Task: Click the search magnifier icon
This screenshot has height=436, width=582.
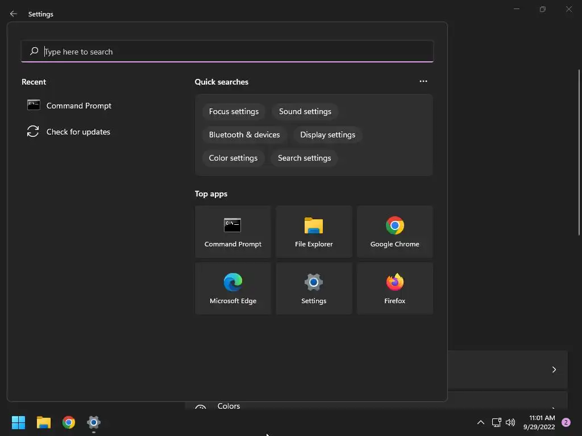Action: click(34, 51)
